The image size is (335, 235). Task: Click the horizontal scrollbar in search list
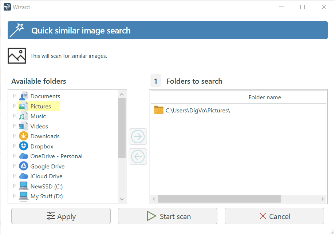219,199
